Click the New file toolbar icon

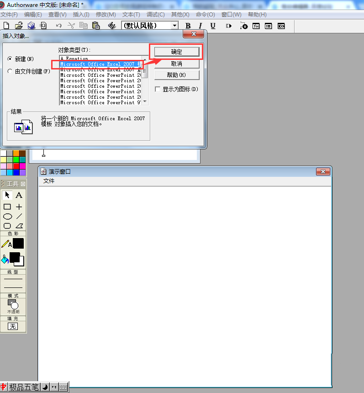tap(6, 26)
